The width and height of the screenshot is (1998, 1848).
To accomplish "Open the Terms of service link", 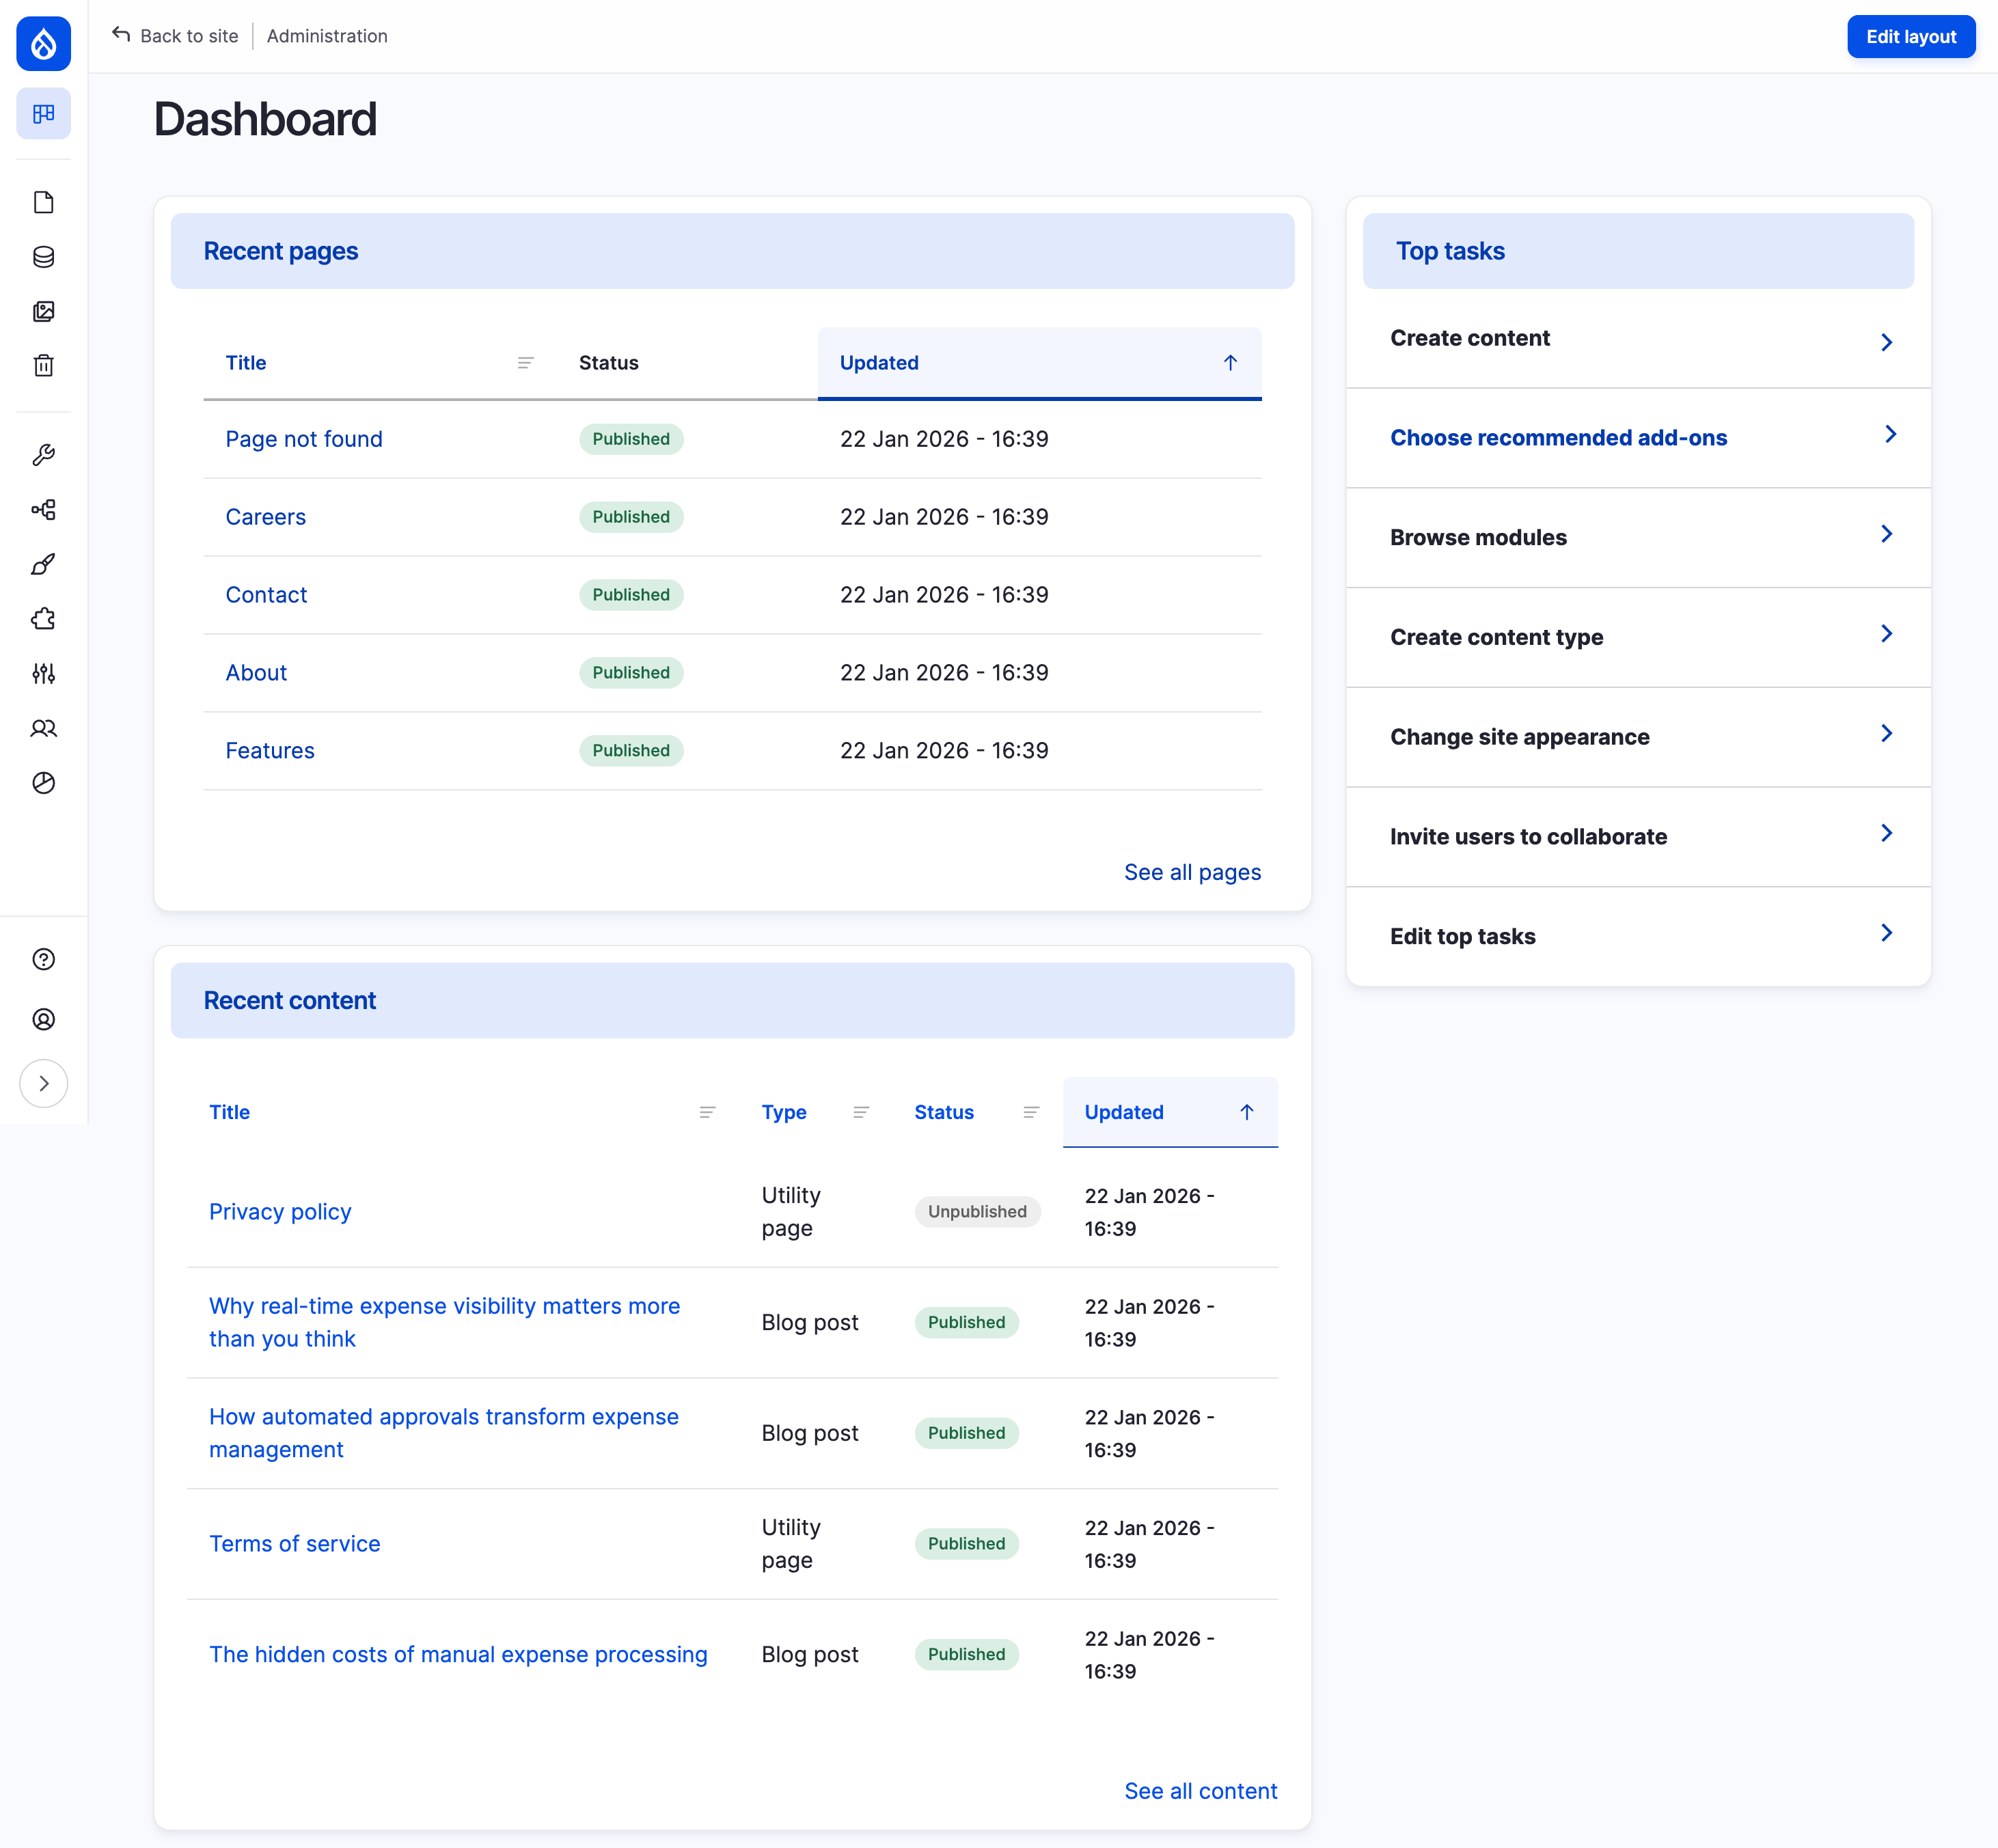I will pyautogui.click(x=294, y=1544).
